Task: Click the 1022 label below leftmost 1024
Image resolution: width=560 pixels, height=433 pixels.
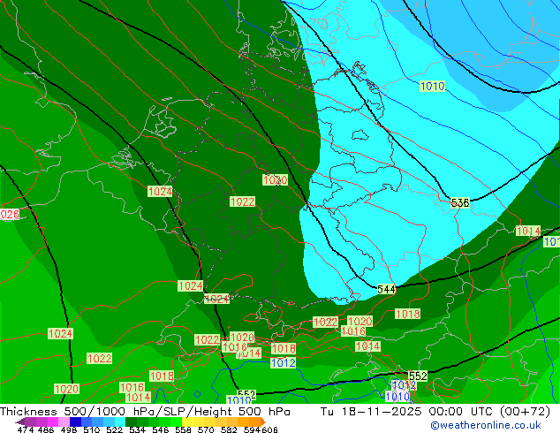Action: [100, 359]
